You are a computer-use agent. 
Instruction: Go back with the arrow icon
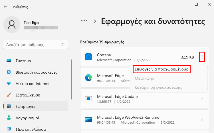(5, 7)
